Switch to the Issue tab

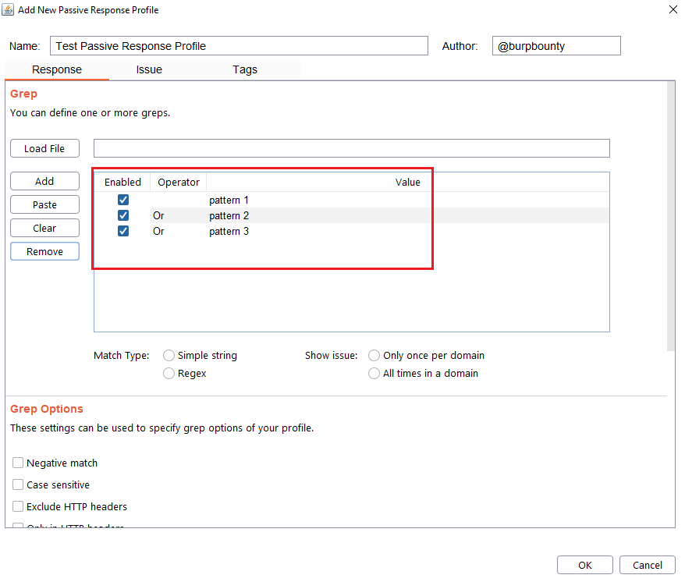point(149,69)
